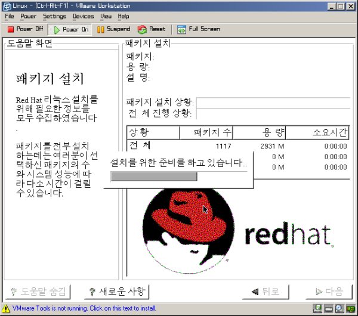Click the 도움말 숨김 button

[x=38, y=292]
